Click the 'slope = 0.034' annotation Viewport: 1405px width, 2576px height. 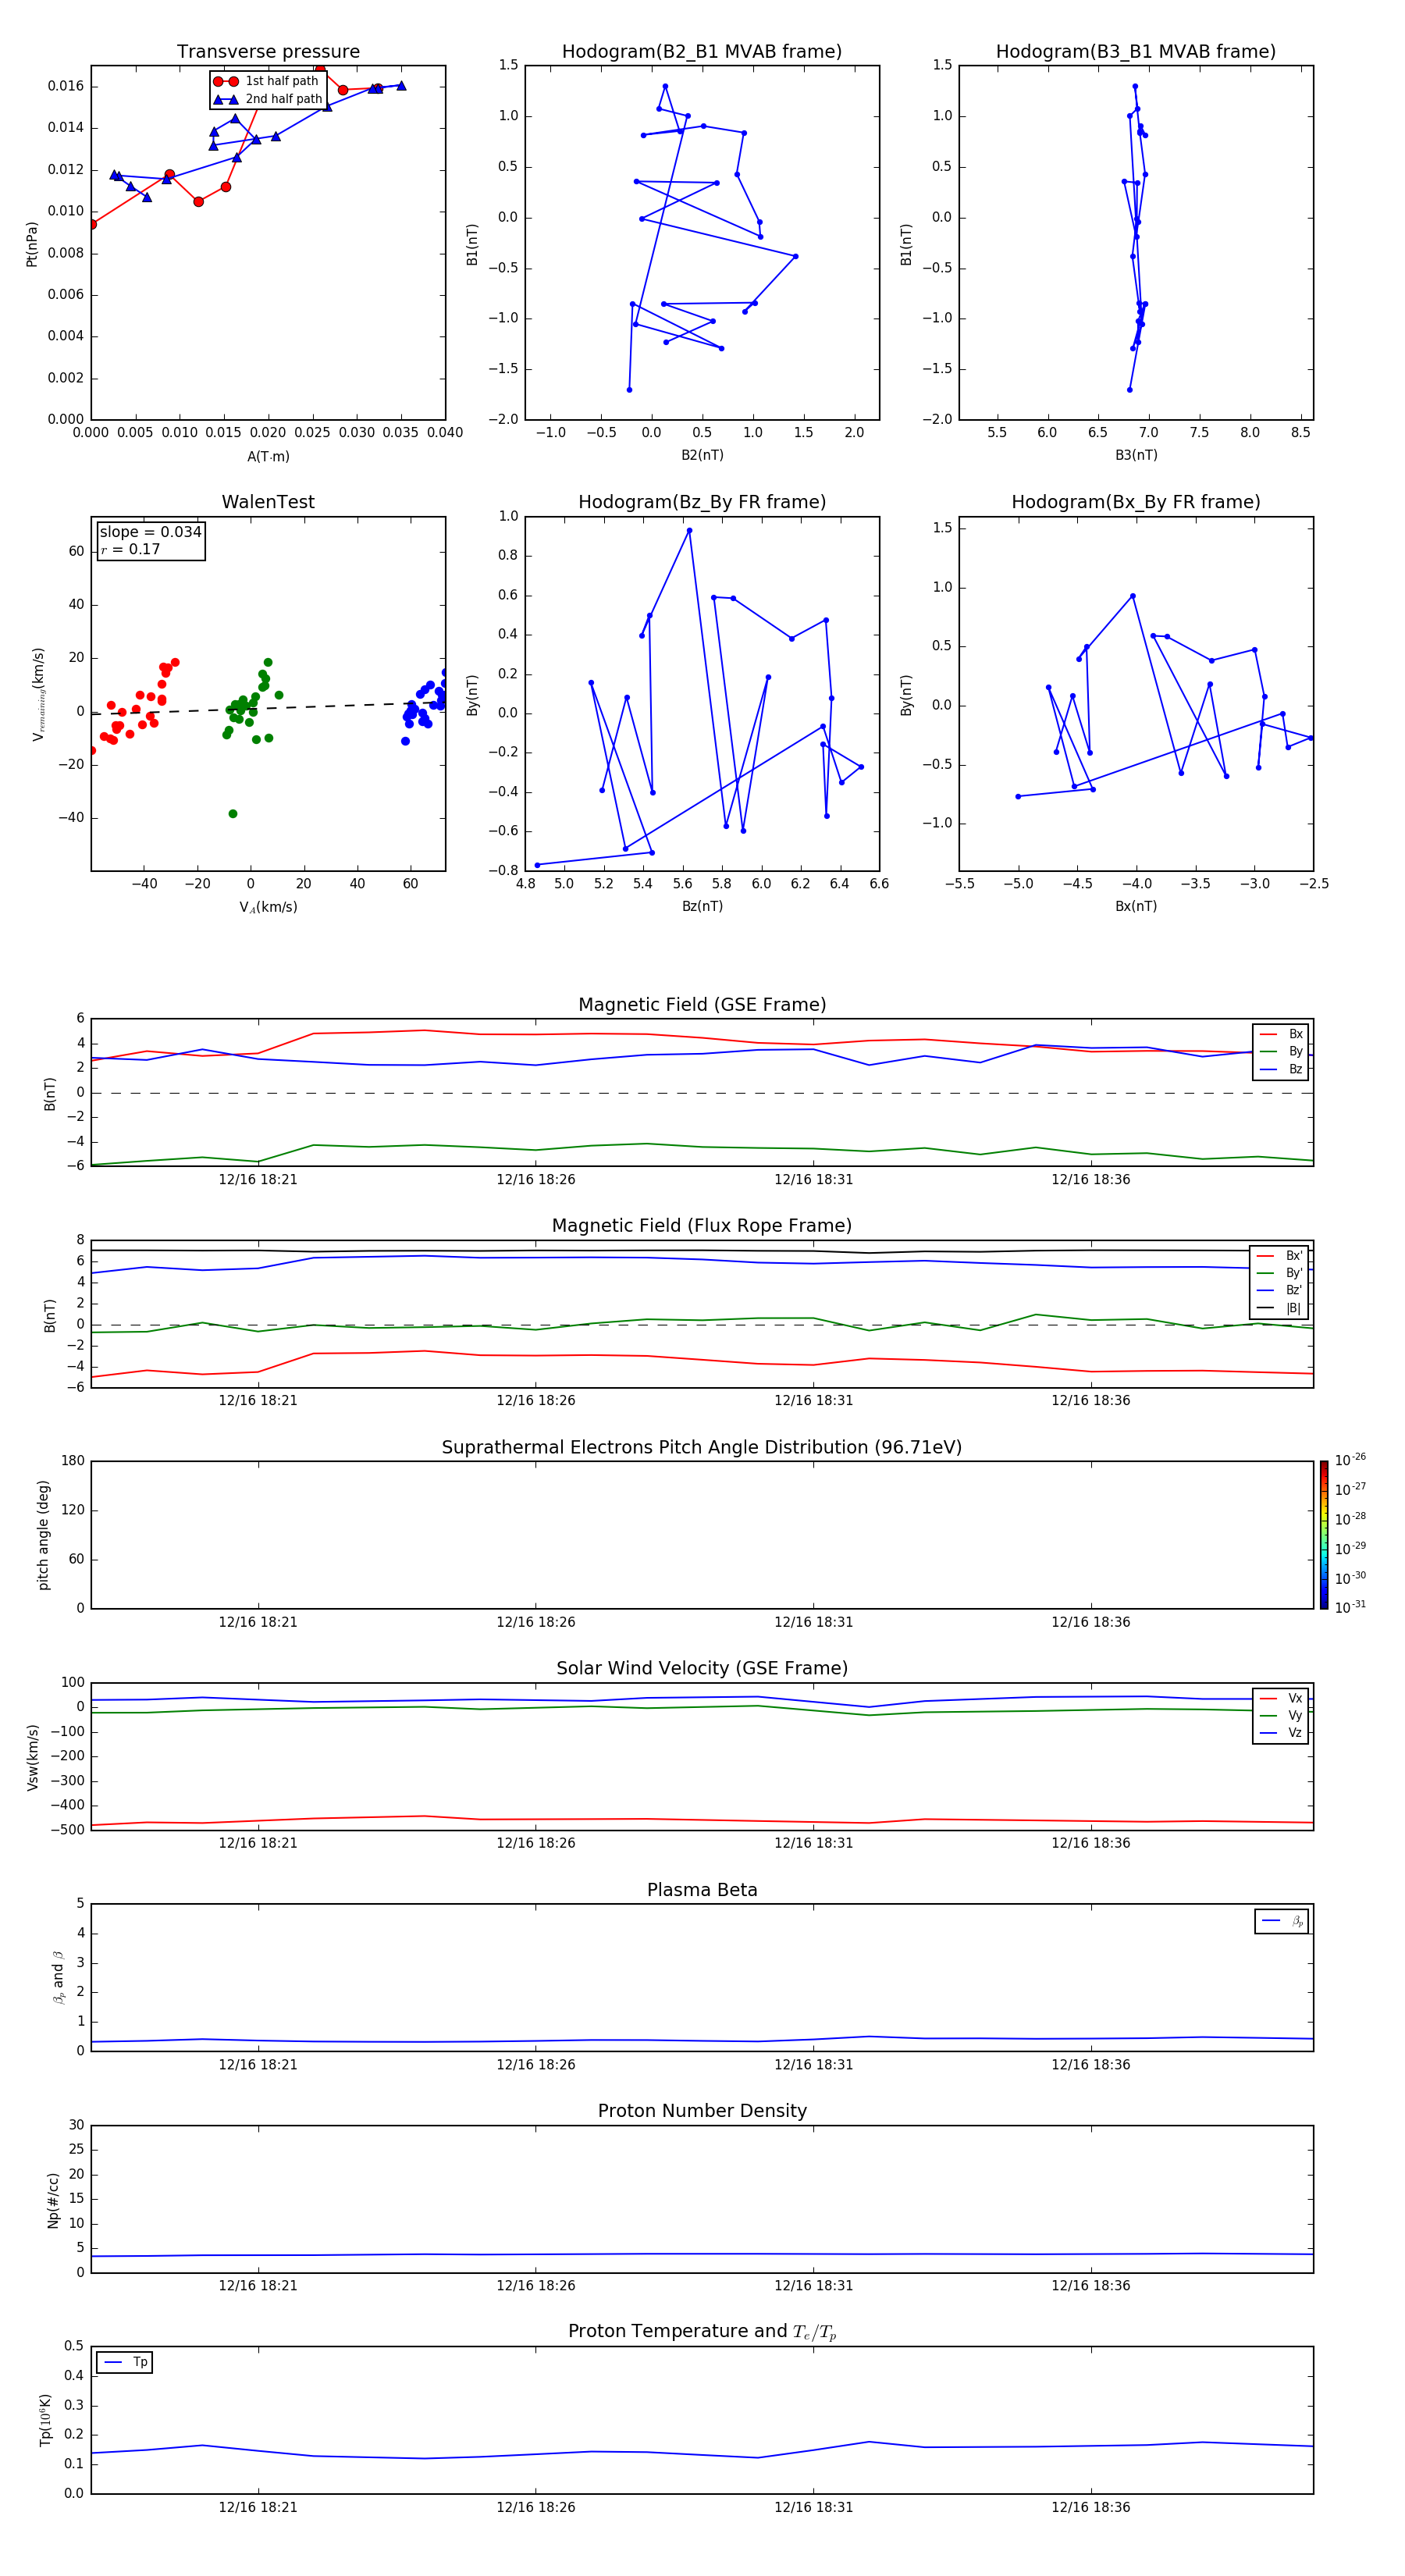coord(151,532)
